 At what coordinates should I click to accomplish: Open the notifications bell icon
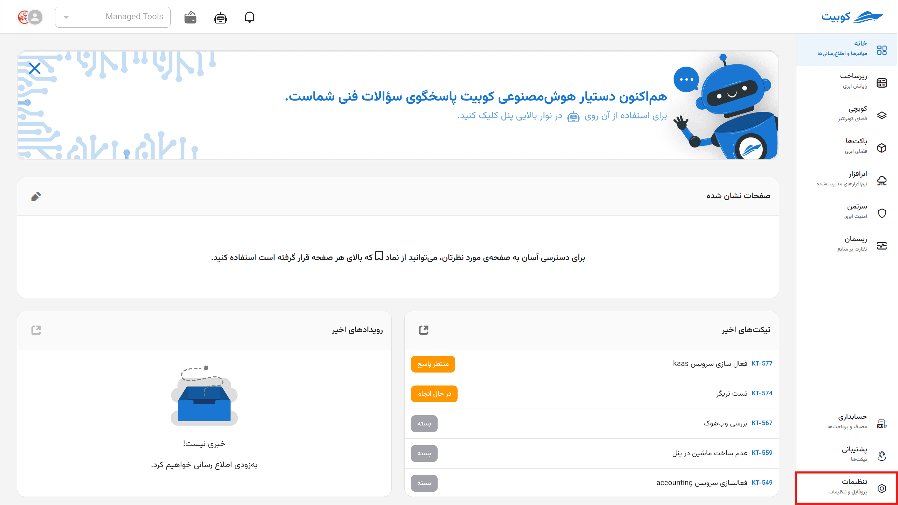click(x=249, y=17)
